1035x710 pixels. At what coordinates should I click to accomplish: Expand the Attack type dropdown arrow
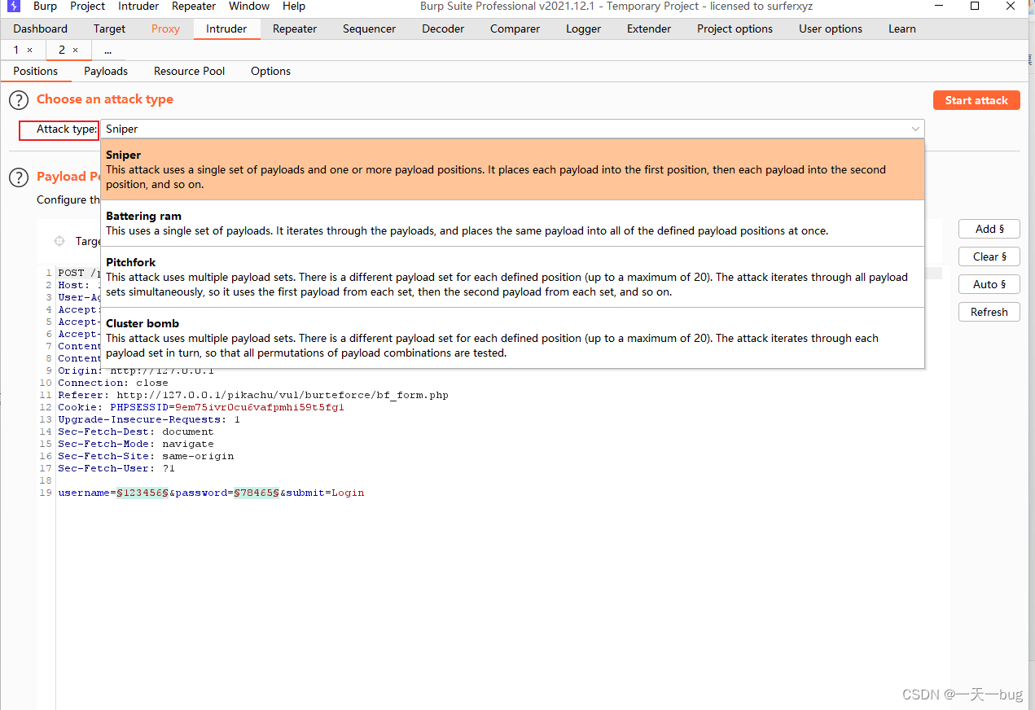click(x=916, y=129)
